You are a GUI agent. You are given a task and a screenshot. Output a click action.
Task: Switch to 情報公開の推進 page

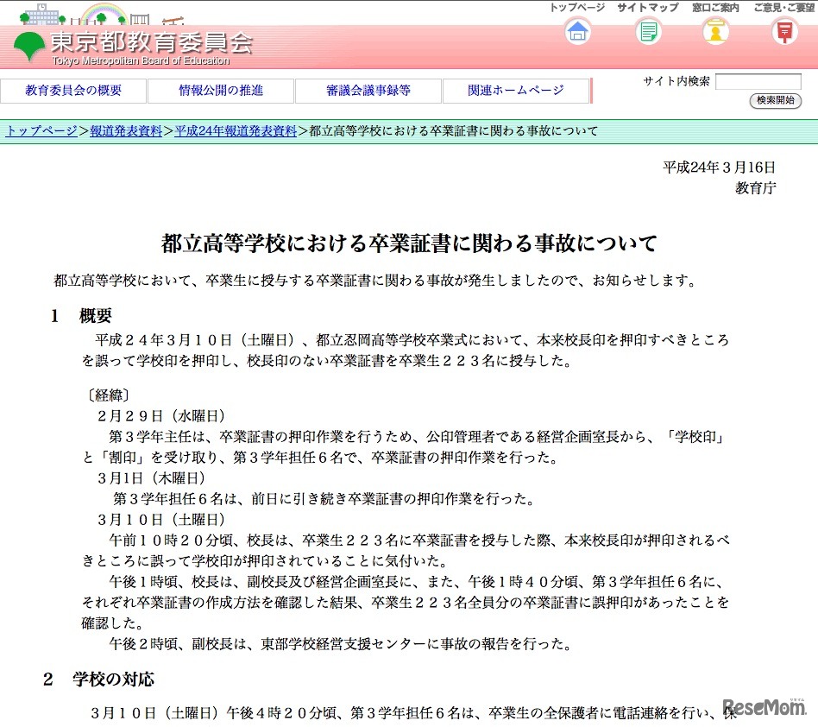tap(220, 90)
